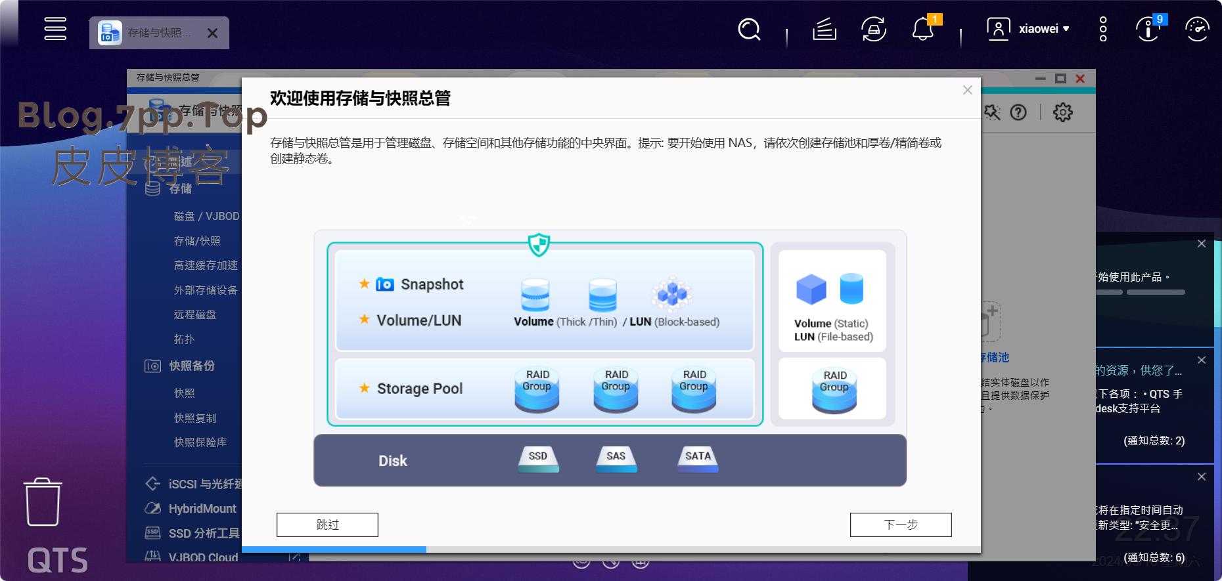Open the QTS main menu hamburger icon
1222x581 pixels.
(x=55, y=29)
